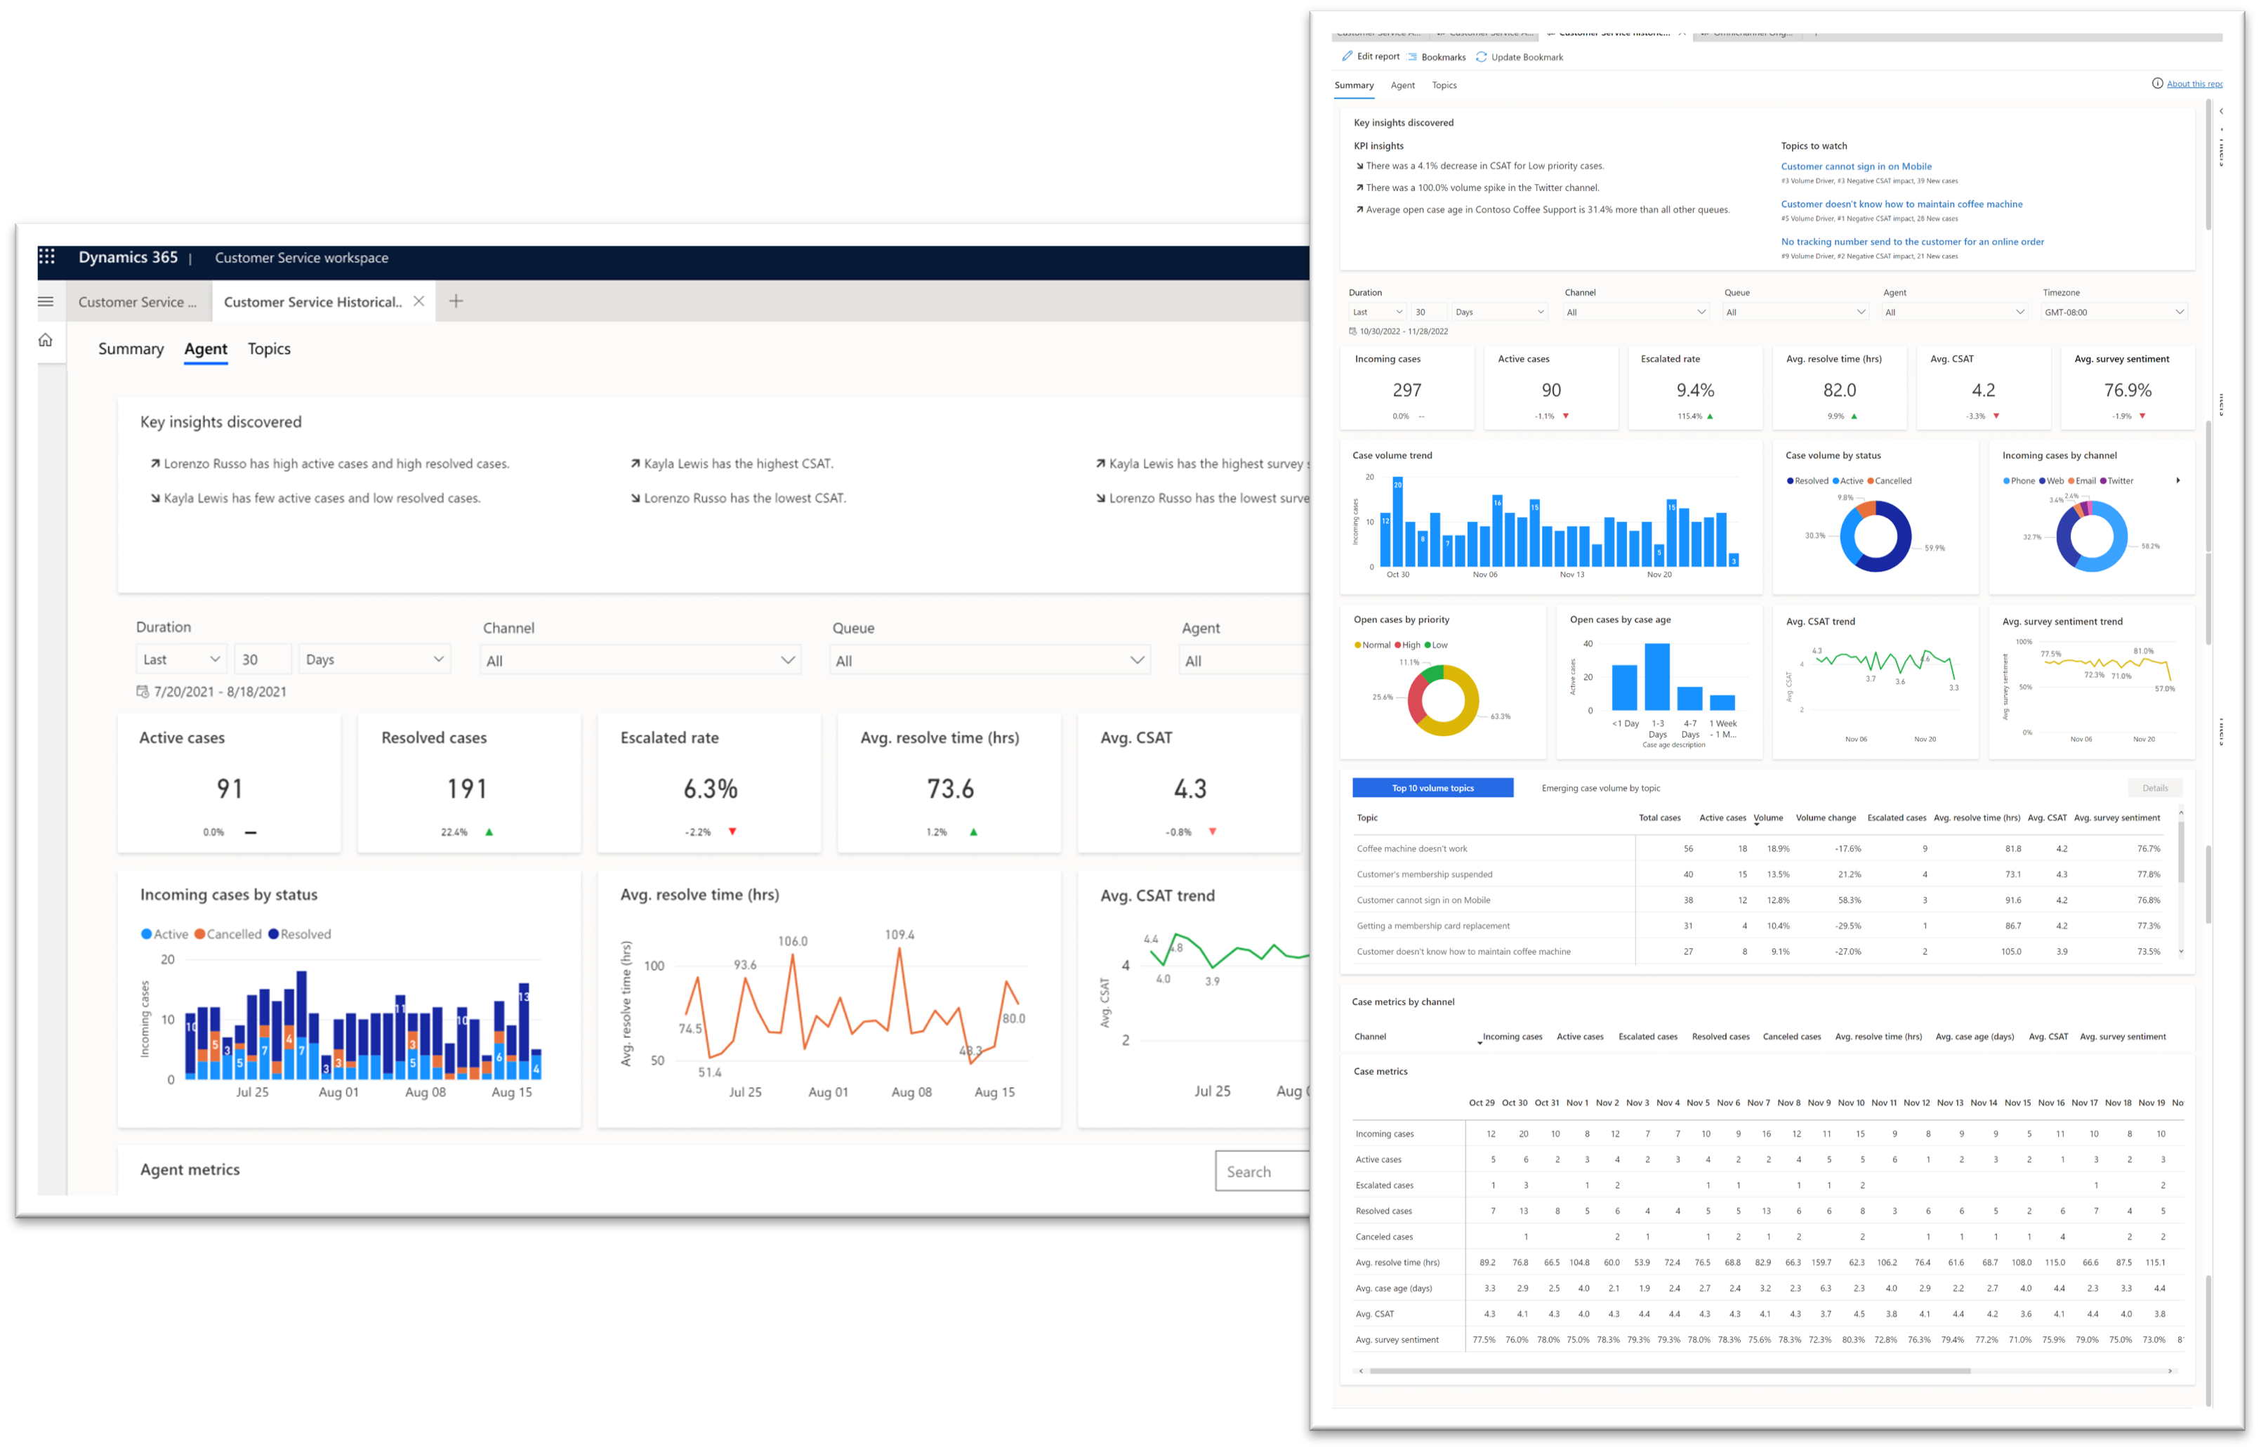Click the Top 10 volume topics button
Screen dimensions: 2261x1451
(x=1432, y=788)
